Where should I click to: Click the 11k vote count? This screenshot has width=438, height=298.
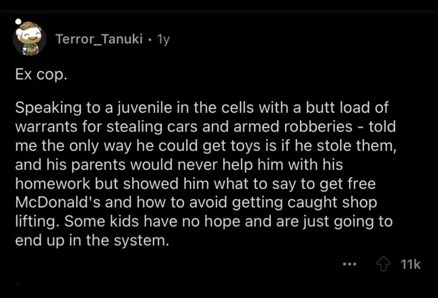[x=410, y=264]
